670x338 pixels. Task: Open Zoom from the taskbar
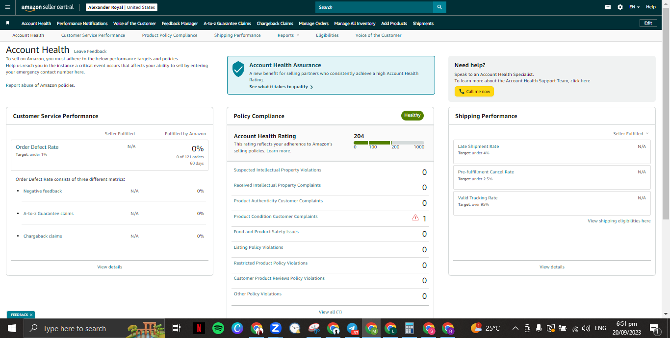276,328
